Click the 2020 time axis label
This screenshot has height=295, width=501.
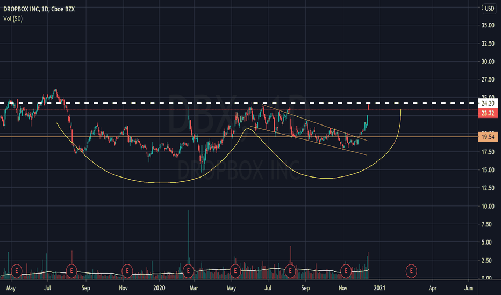pos(159,289)
